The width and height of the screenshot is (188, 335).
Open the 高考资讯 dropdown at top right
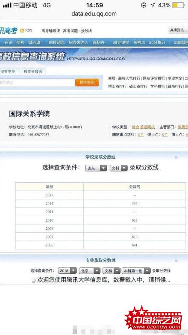[x=178, y=30]
